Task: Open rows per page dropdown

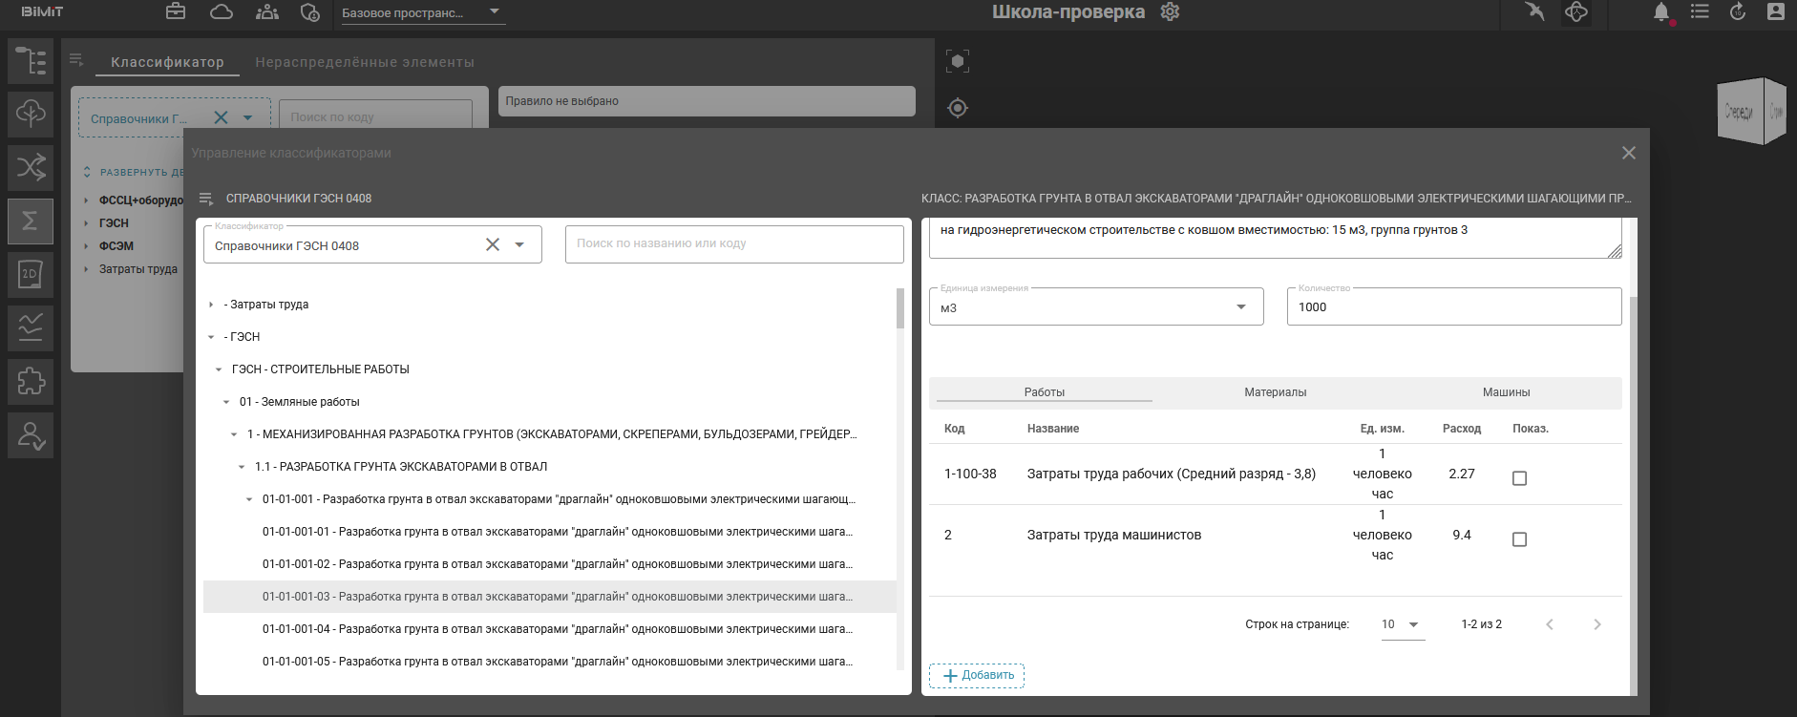Action: [x=1402, y=624]
